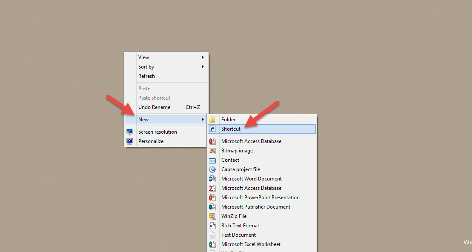Click the Contact card icon
The image size is (472, 252).
(x=212, y=160)
